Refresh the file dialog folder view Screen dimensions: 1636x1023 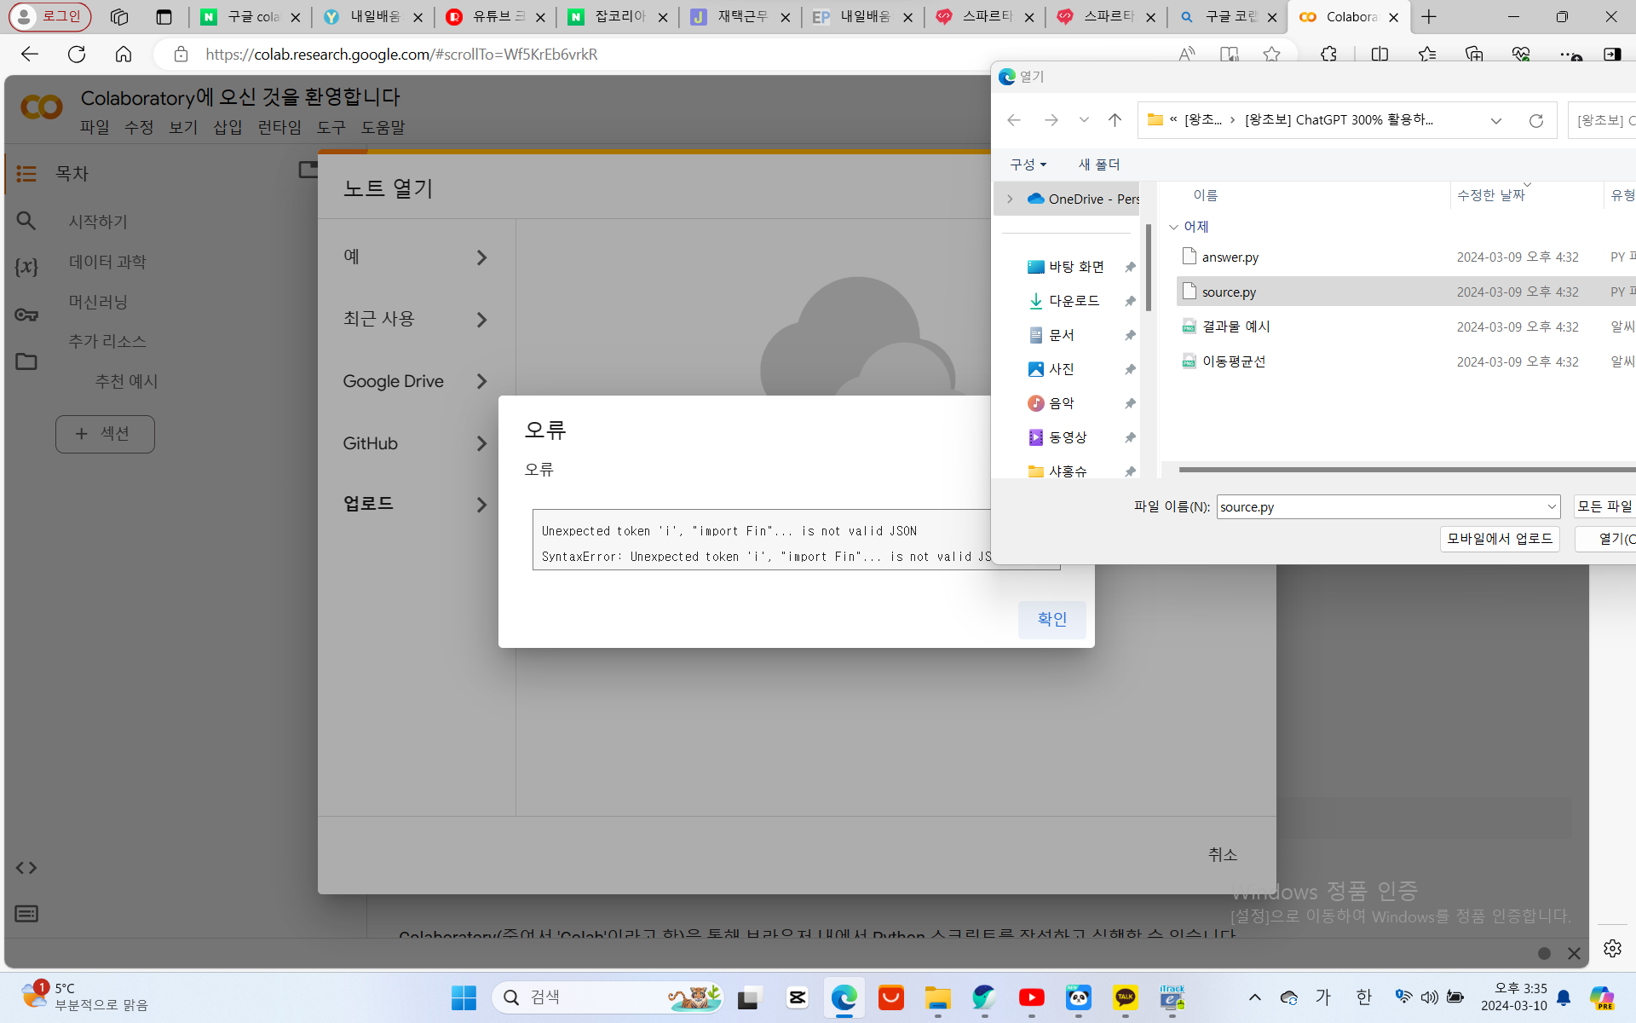(x=1536, y=120)
